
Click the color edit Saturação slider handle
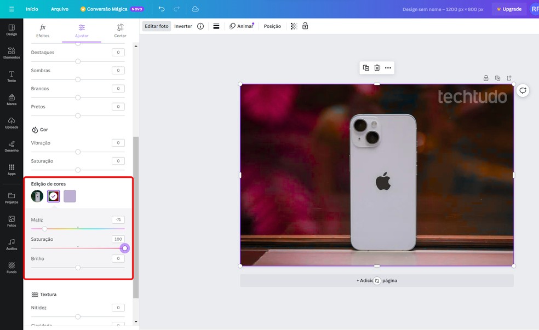pyautogui.click(x=125, y=248)
